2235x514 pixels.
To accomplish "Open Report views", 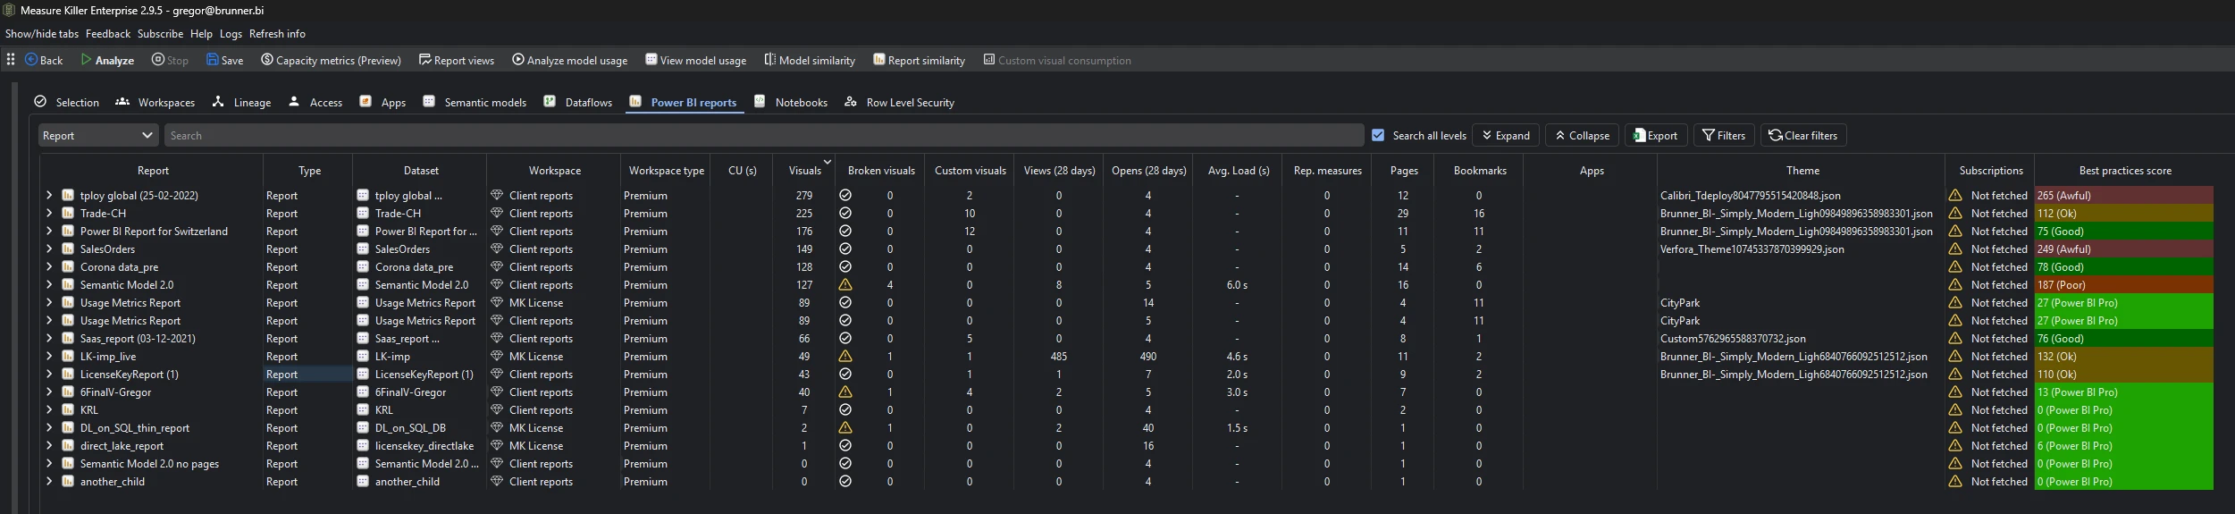I will click(x=457, y=60).
